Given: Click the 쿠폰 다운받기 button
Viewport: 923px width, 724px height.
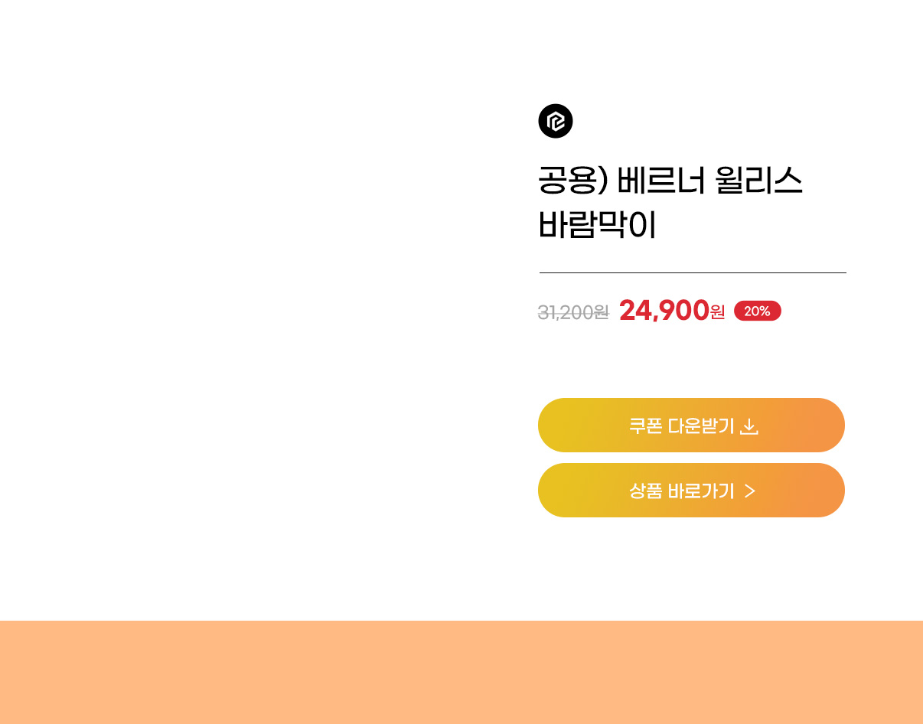Looking at the screenshot, I should [x=691, y=425].
